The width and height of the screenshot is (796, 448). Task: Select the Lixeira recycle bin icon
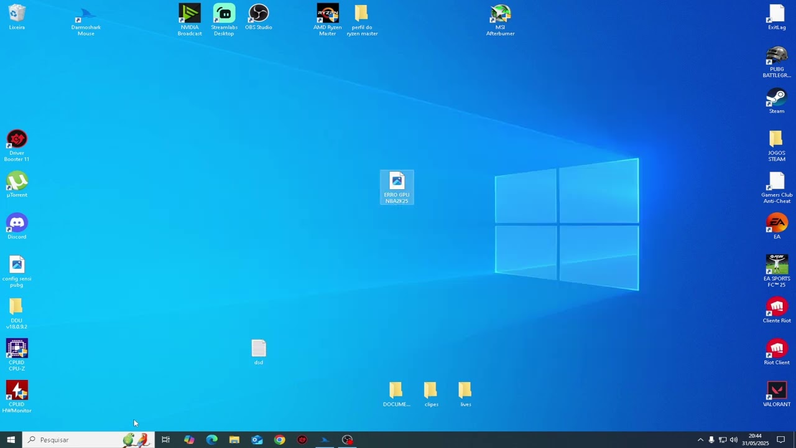(x=17, y=17)
